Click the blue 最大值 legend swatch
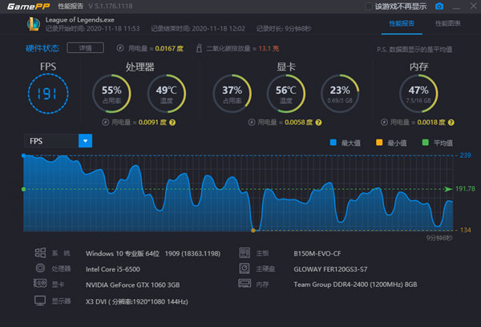The image size is (481, 327). click(x=333, y=143)
